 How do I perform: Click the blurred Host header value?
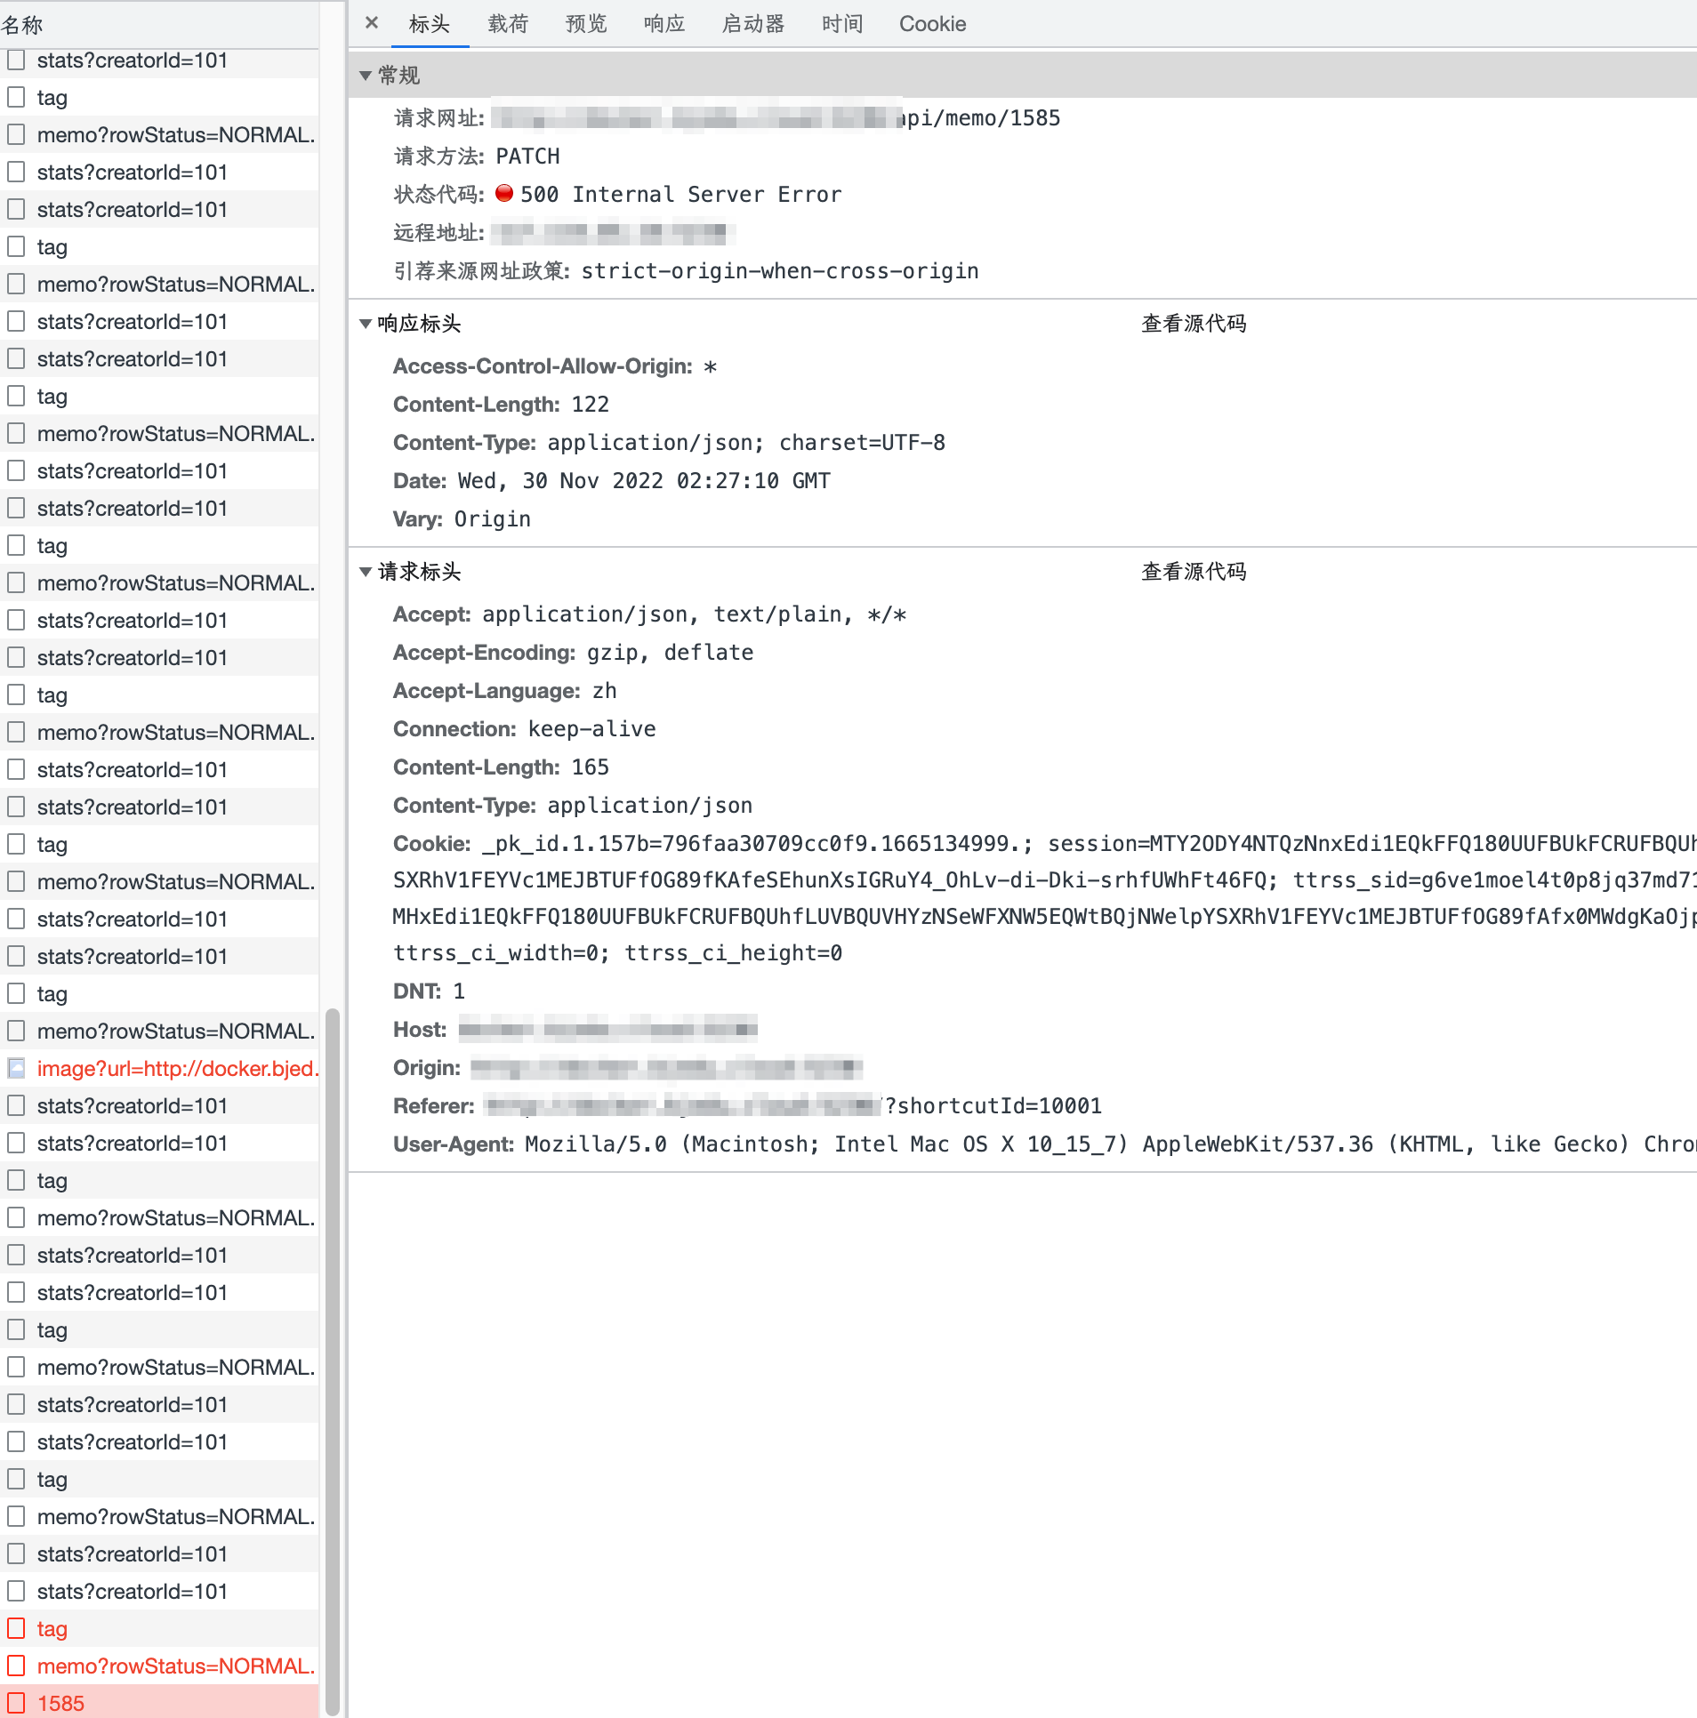click(608, 1030)
